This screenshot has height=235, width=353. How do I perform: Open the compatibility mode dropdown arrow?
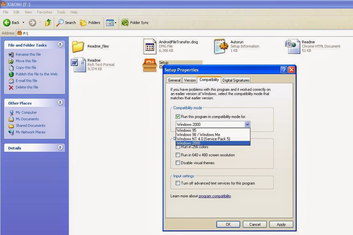[x=247, y=124]
